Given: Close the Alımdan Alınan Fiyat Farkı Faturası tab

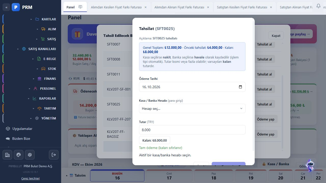Looking at the screenshot, I should [208, 7].
